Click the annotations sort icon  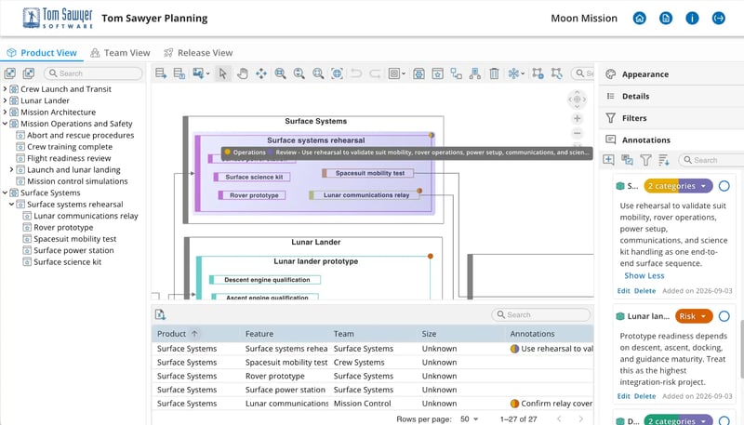pos(664,160)
